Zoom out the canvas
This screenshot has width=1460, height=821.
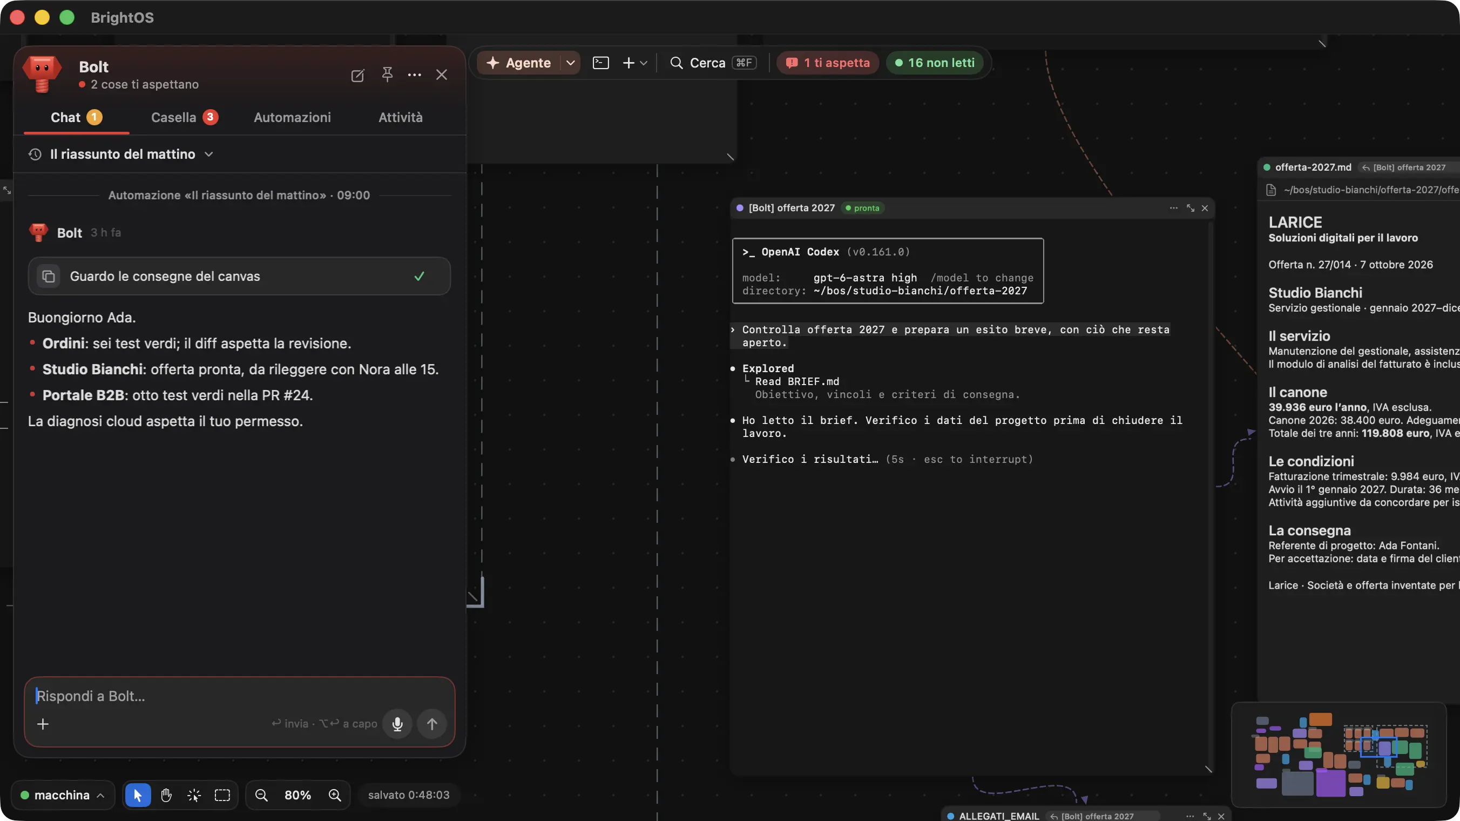(261, 795)
